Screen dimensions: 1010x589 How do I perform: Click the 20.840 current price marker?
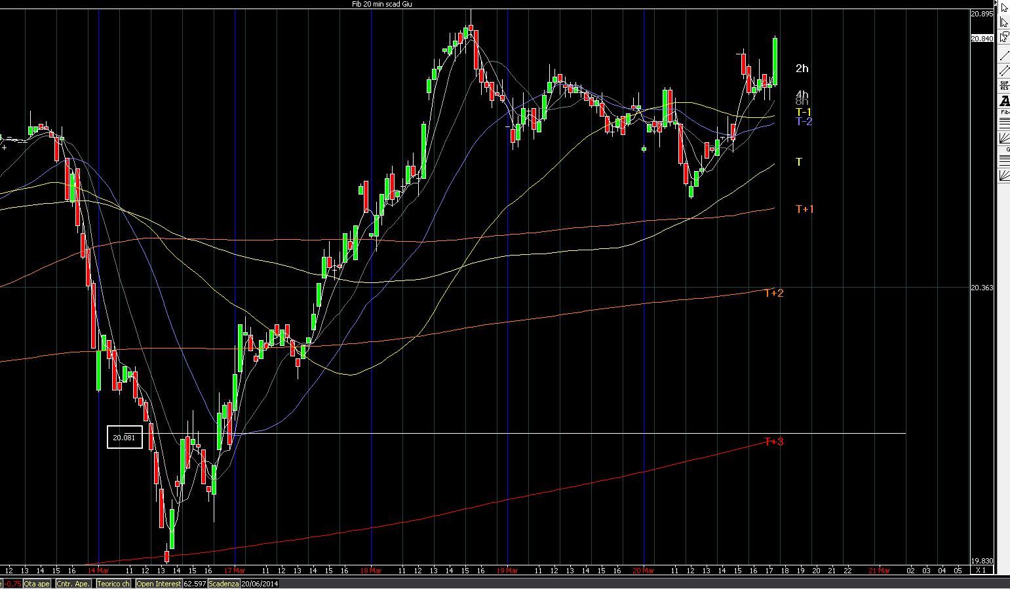[982, 39]
